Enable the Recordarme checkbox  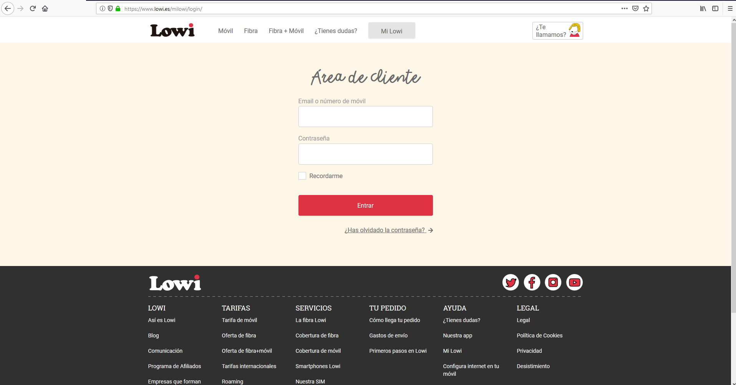[x=302, y=175]
